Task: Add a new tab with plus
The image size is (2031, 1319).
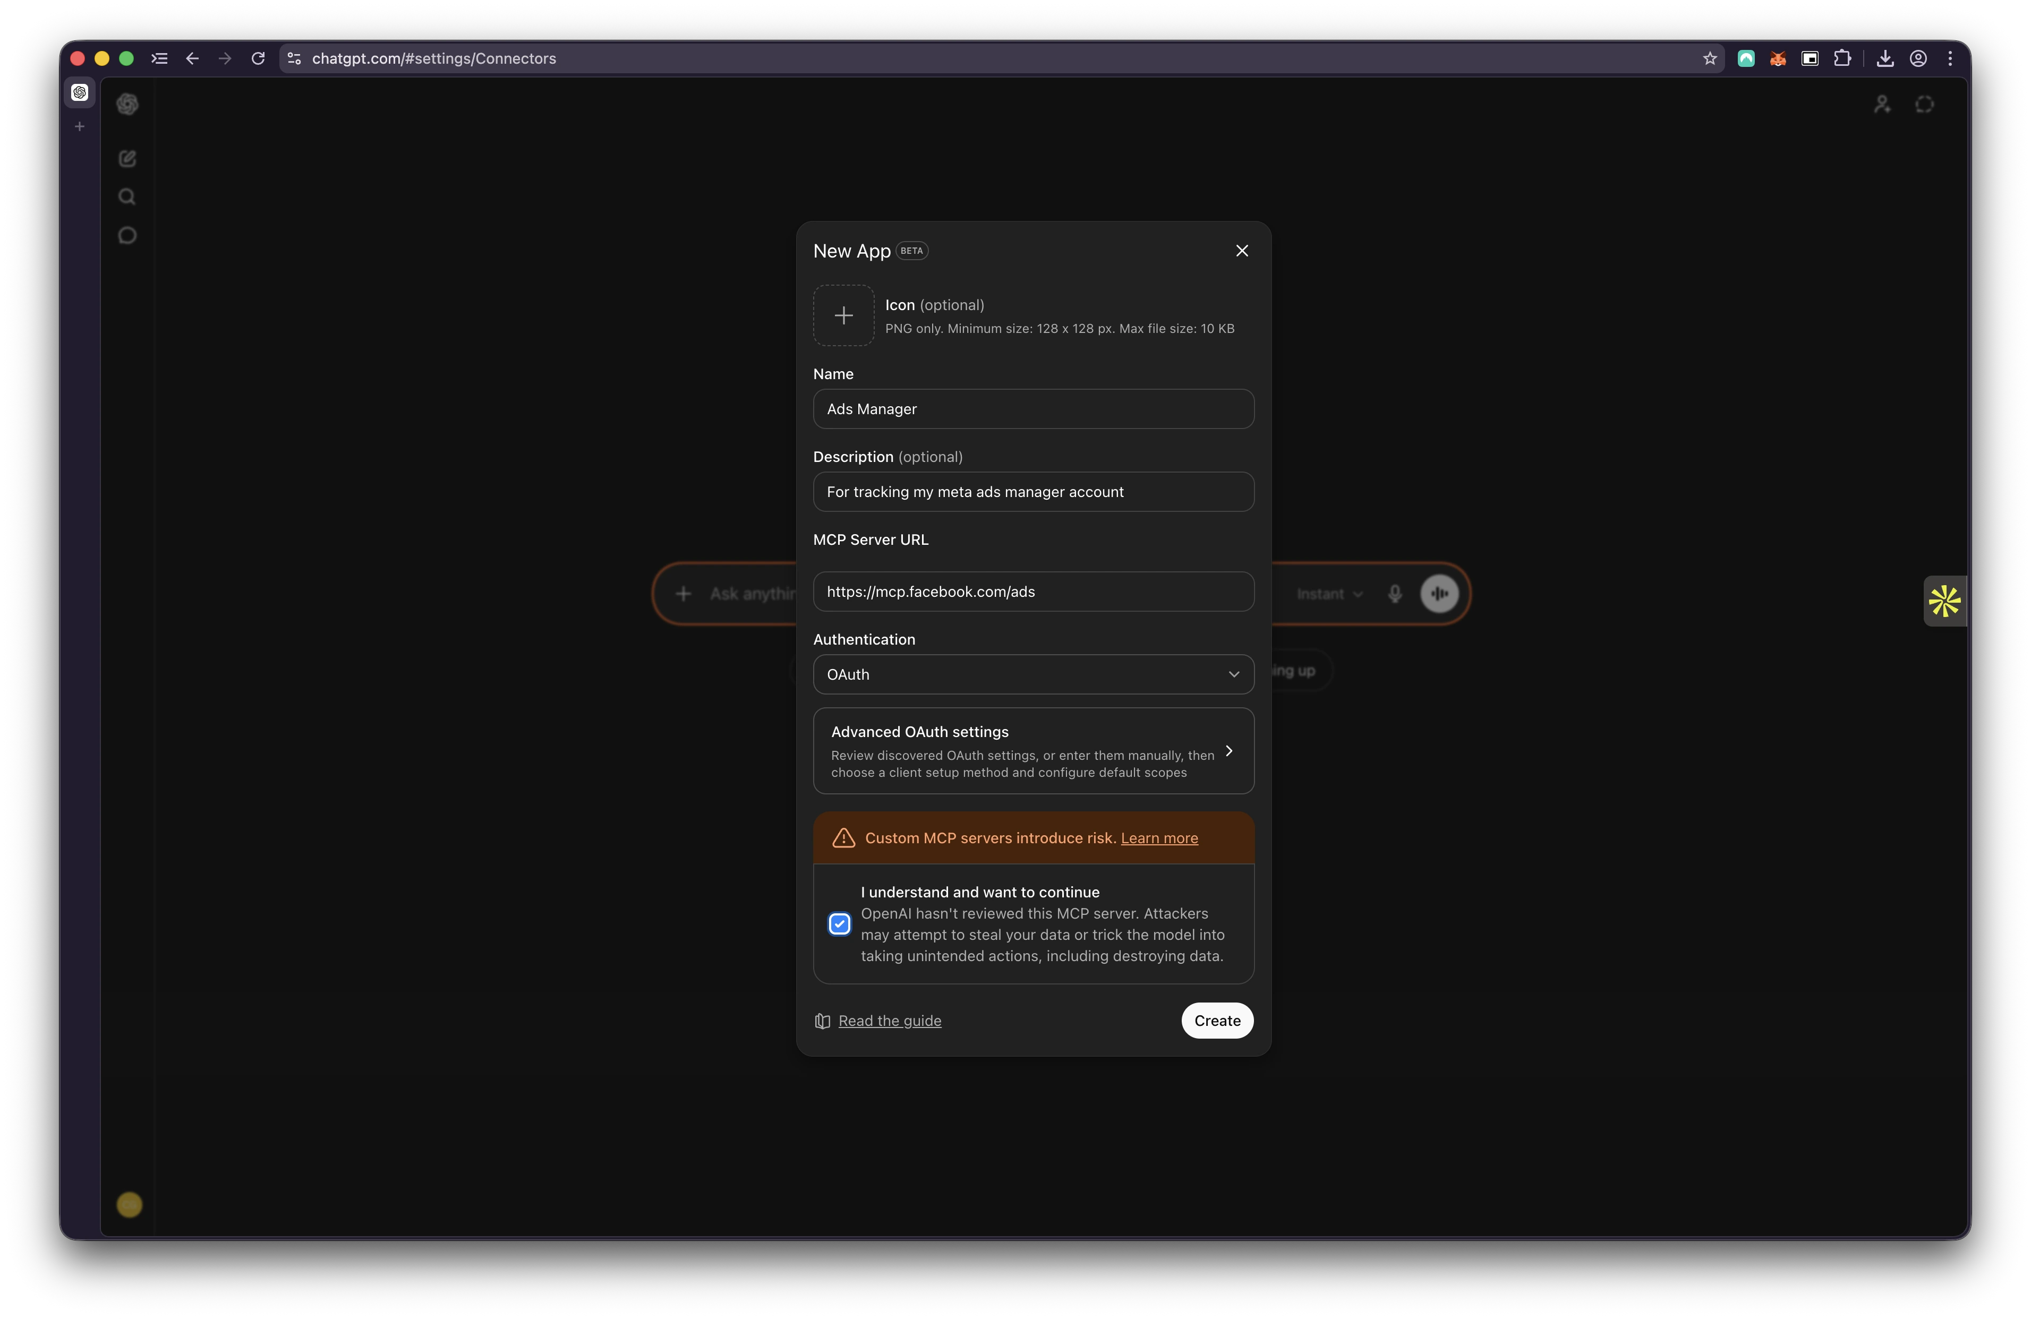Action: [x=79, y=126]
